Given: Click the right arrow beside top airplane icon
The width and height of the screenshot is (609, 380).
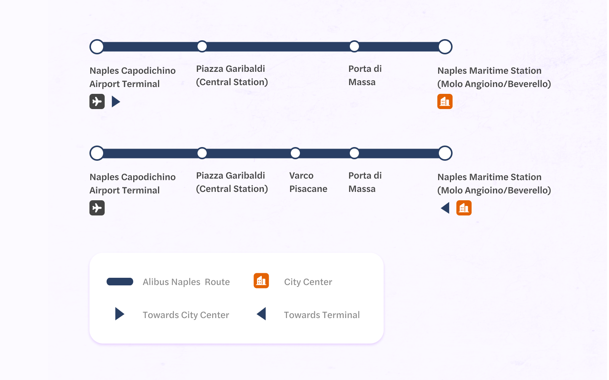Looking at the screenshot, I should click(x=116, y=101).
